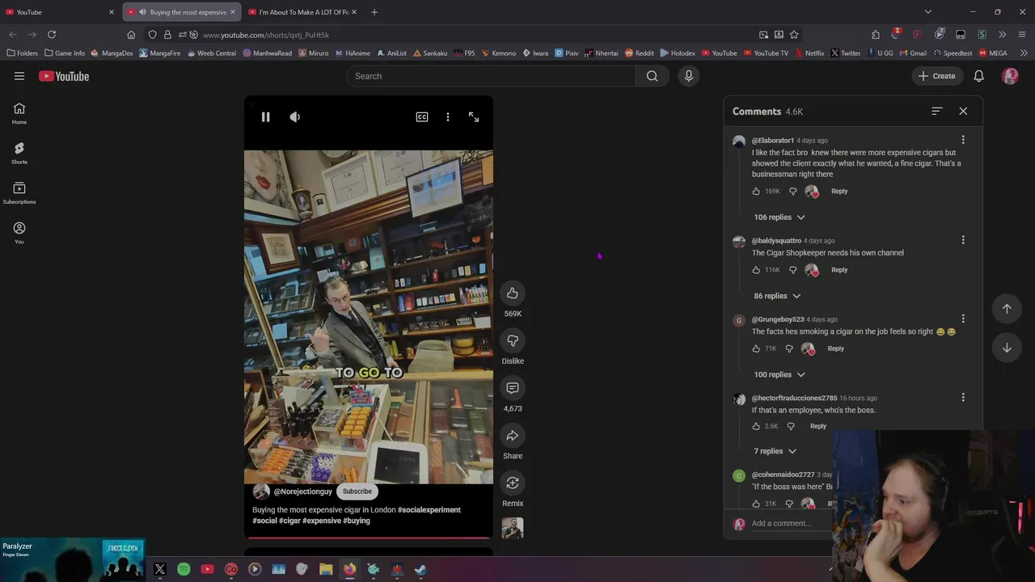Start search with your voice
The width and height of the screenshot is (1035, 582).
(689, 76)
